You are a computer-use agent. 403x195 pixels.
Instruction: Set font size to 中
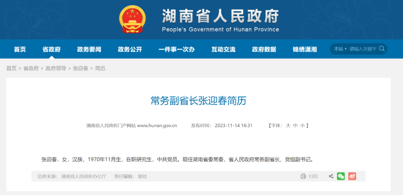coord(295,125)
